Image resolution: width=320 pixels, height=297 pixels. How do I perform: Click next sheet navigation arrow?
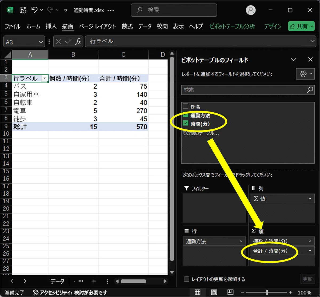pyautogui.click(x=25, y=281)
